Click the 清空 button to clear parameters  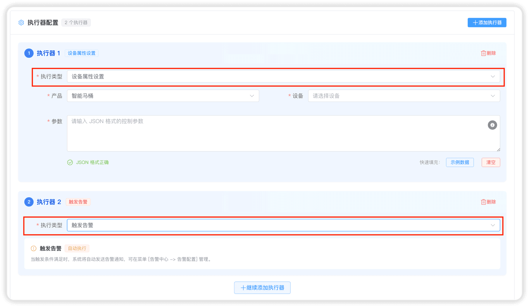pos(491,162)
